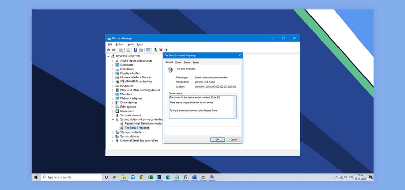Click the taskbar search box
405x190 pixels.
pos(71,177)
